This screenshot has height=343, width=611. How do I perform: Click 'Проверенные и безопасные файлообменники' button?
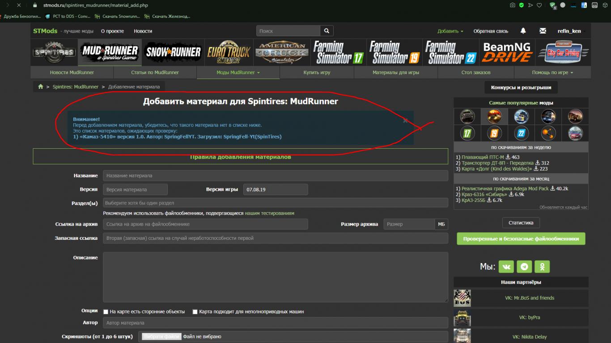[521, 238]
